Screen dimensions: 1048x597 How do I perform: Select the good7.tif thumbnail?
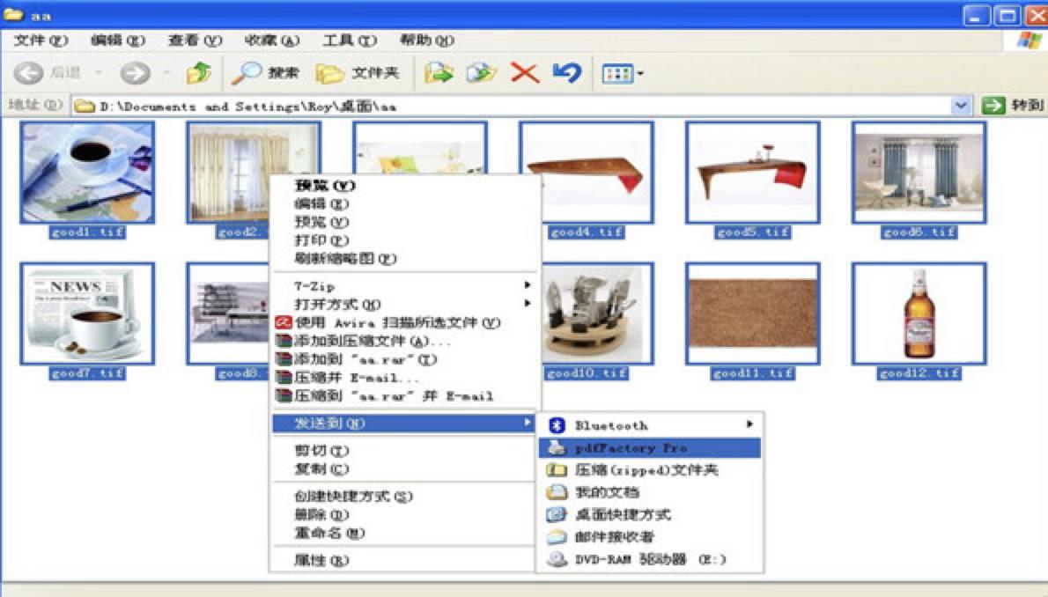pyautogui.click(x=88, y=313)
